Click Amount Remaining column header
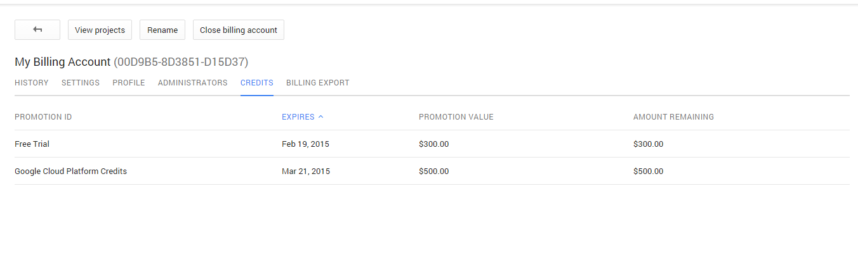This screenshot has height=274, width=858. pos(673,117)
